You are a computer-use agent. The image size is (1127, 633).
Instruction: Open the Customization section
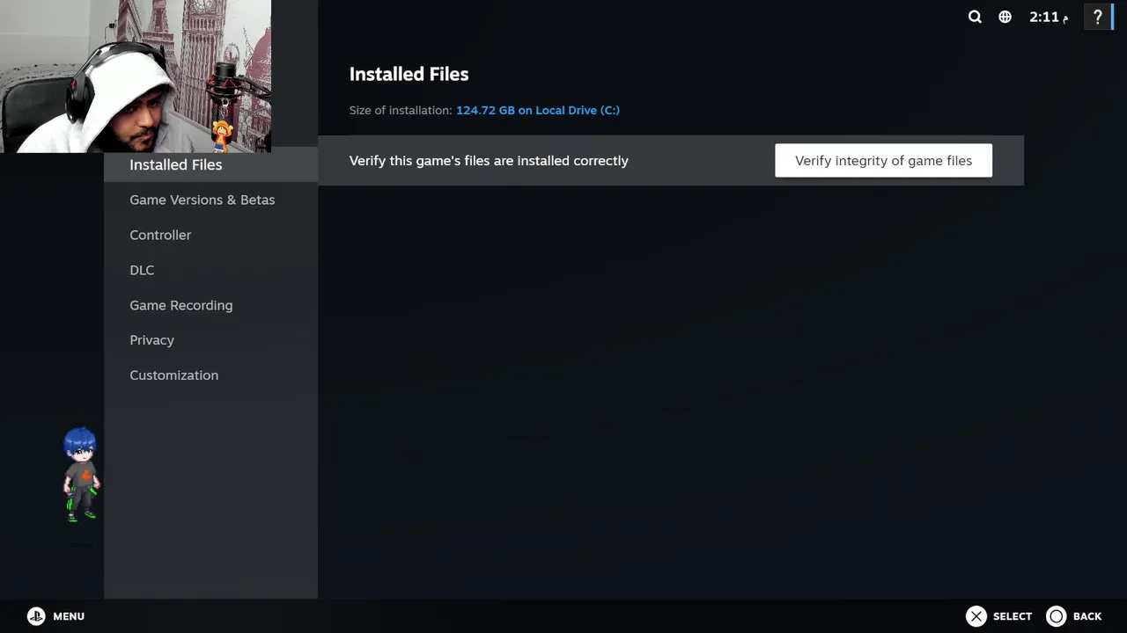(x=174, y=375)
